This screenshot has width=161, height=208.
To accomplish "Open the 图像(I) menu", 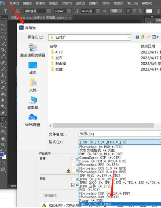I will (41, 3).
